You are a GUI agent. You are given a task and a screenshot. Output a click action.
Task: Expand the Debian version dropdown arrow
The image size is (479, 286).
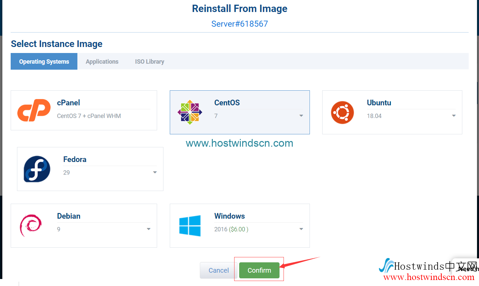(x=148, y=229)
